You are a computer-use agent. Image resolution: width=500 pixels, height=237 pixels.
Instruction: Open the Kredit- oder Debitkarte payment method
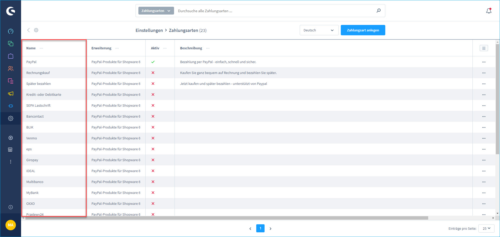[44, 94]
